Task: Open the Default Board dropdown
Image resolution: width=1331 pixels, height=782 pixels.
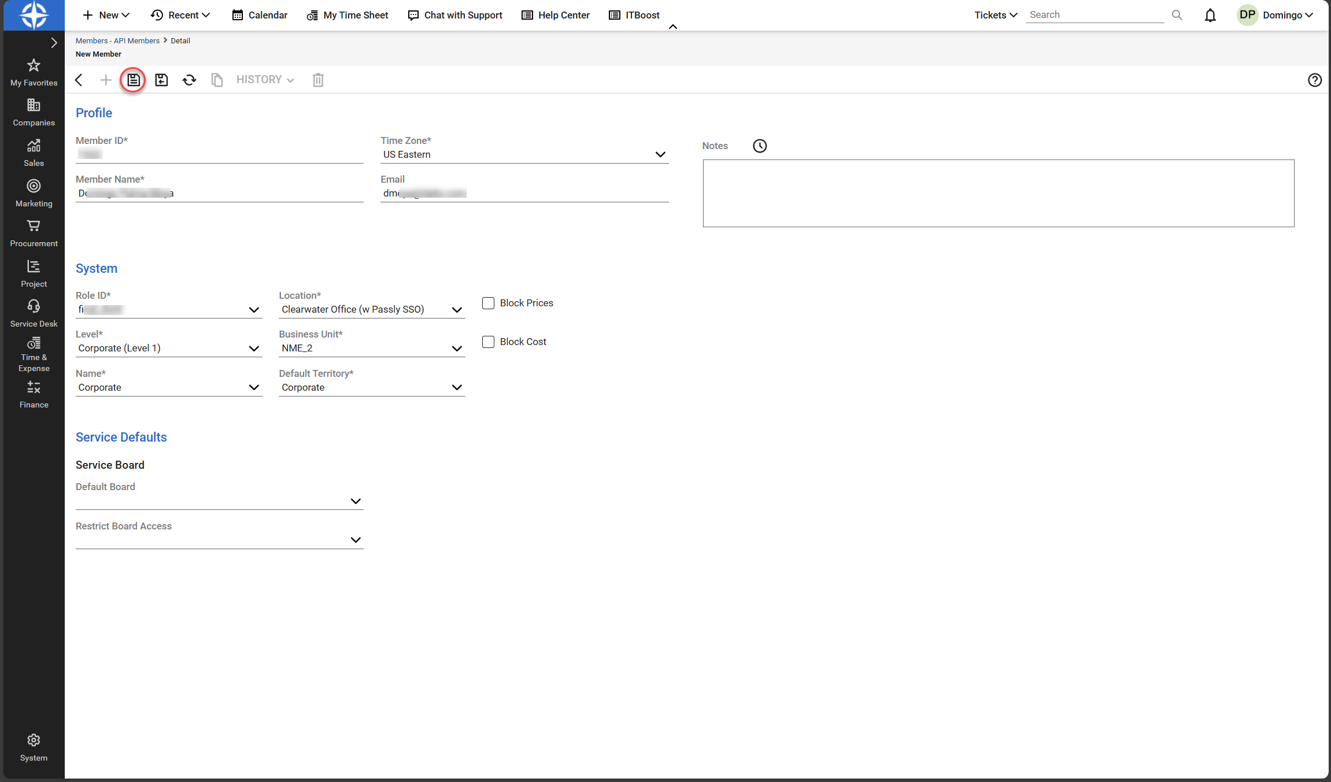Action: pos(356,501)
